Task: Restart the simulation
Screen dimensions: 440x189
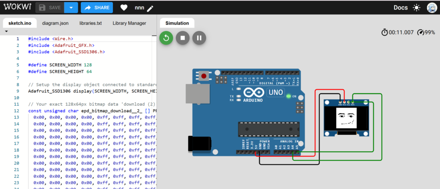Action: click(166, 37)
